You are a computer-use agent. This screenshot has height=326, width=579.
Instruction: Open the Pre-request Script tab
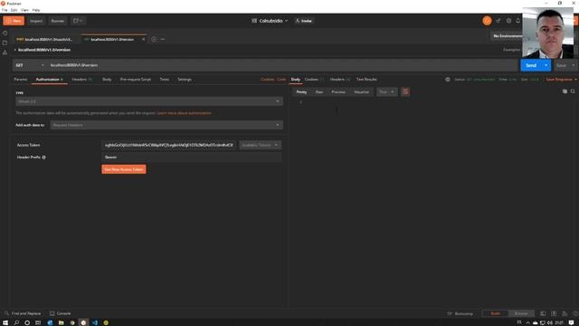136,80
